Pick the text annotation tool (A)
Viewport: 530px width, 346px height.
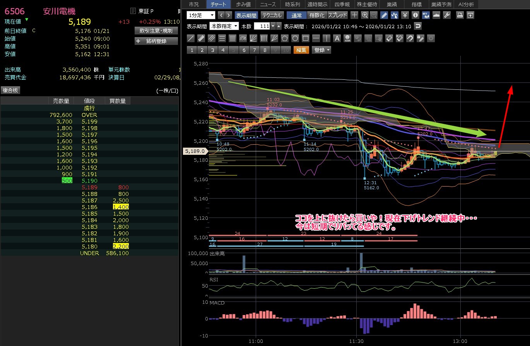(337, 38)
